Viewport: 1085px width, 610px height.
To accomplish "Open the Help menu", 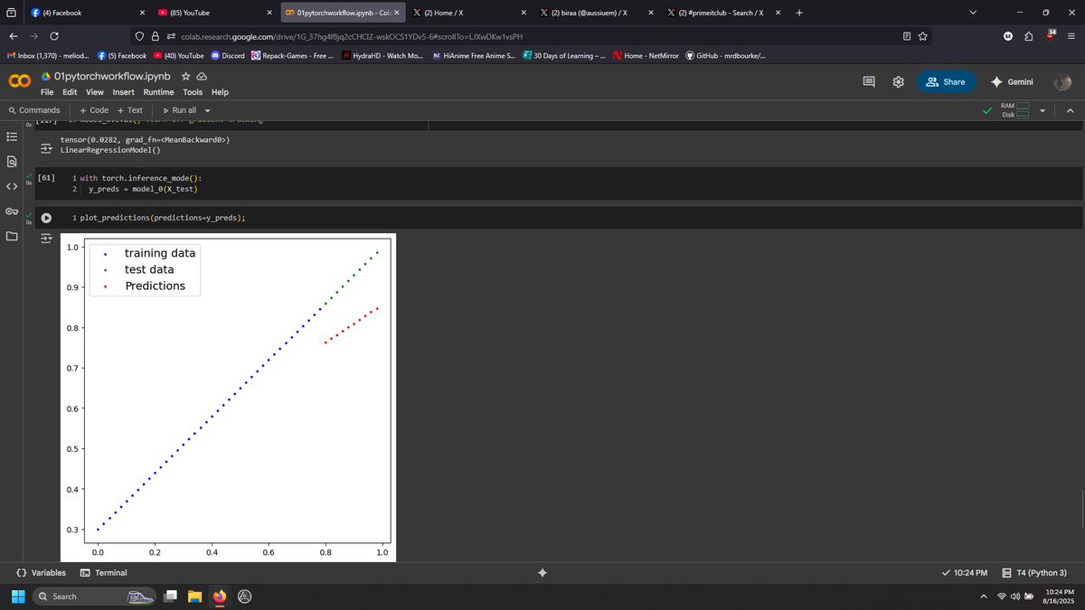I will pyautogui.click(x=220, y=92).
